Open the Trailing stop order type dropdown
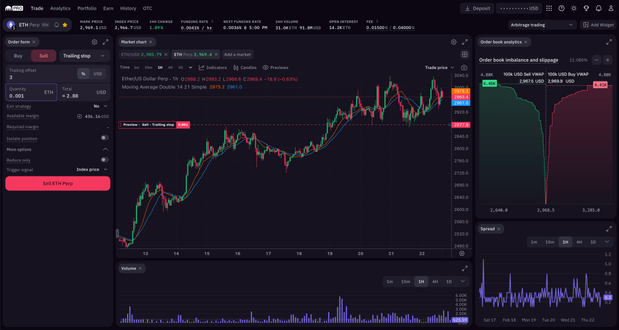This screenshot has height=330, width=619. (x=84, y=56)
